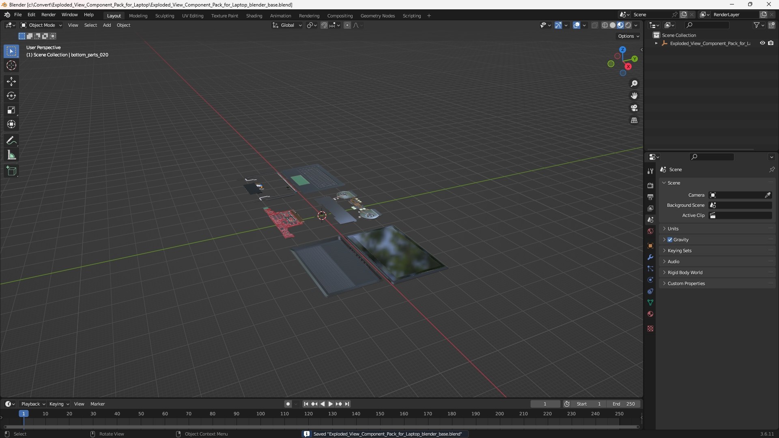Open the Render menu
The height and width of the screenshot is (438, 779).
coord(49,15)
